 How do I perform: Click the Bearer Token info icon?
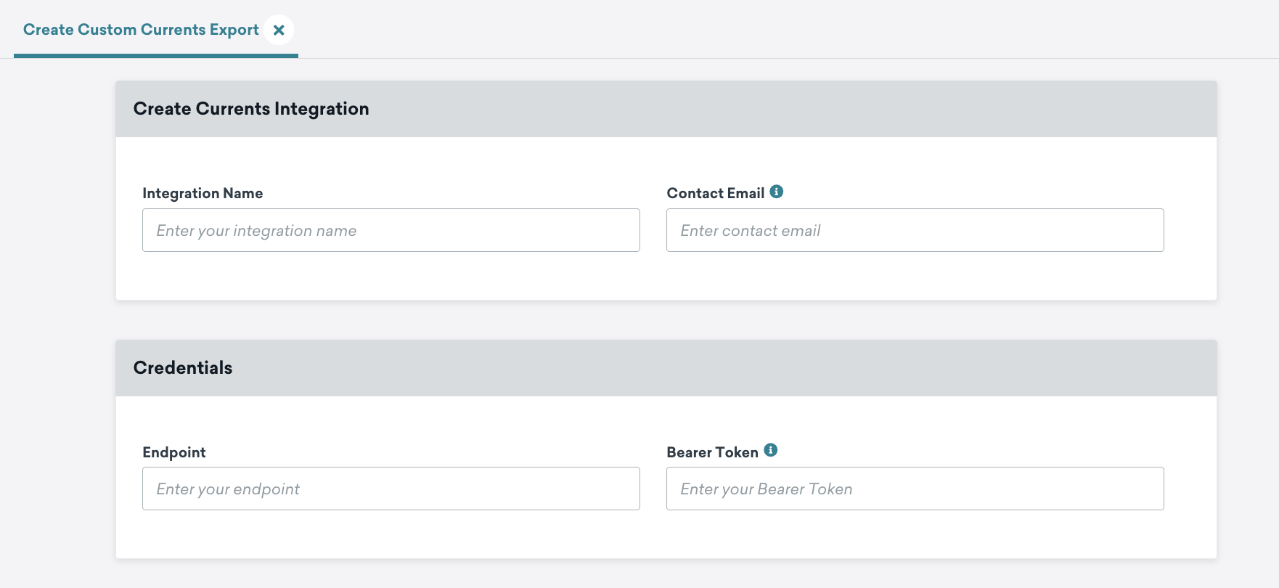click(x=770, y=450)
